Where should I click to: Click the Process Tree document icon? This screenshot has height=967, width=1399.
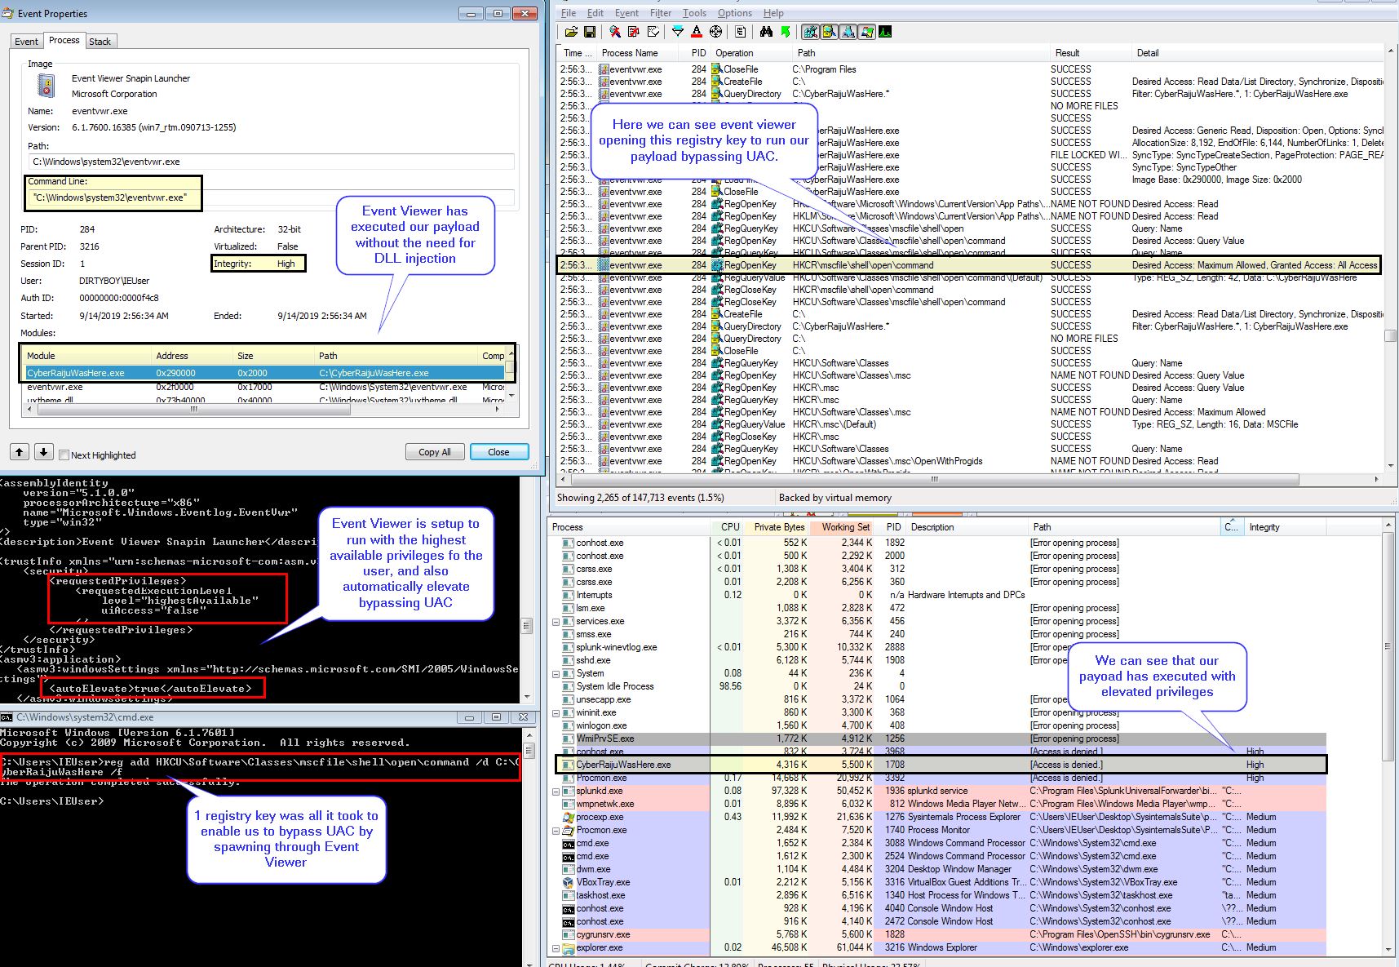click(740, 32)
